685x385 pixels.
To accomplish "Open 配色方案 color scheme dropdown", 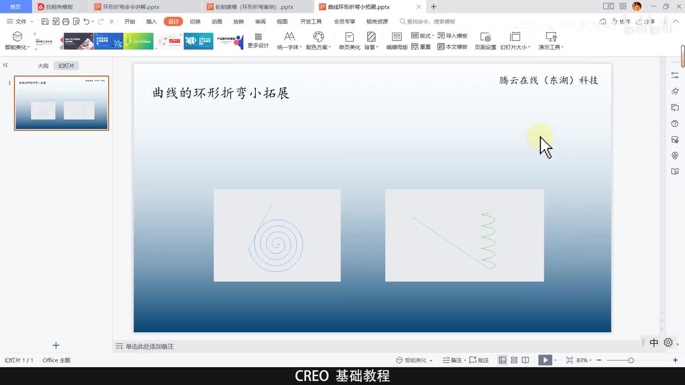I will (x=319, y=41).
